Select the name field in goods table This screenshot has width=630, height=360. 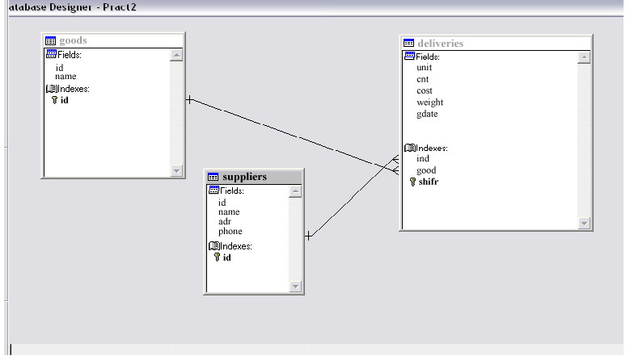(66, 77)
